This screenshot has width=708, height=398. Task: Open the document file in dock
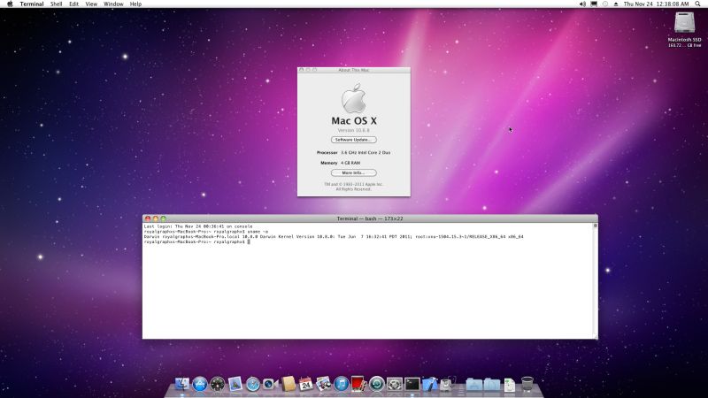(510, 385)
